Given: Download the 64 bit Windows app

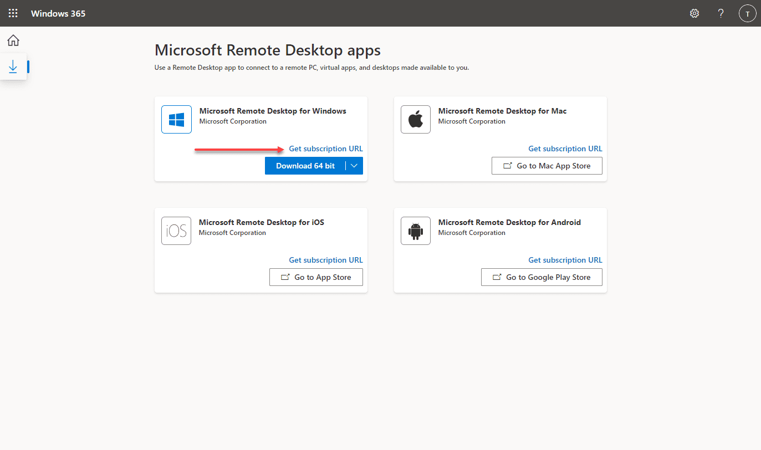Looking at the screenshot, I should (x=305, y=165).
